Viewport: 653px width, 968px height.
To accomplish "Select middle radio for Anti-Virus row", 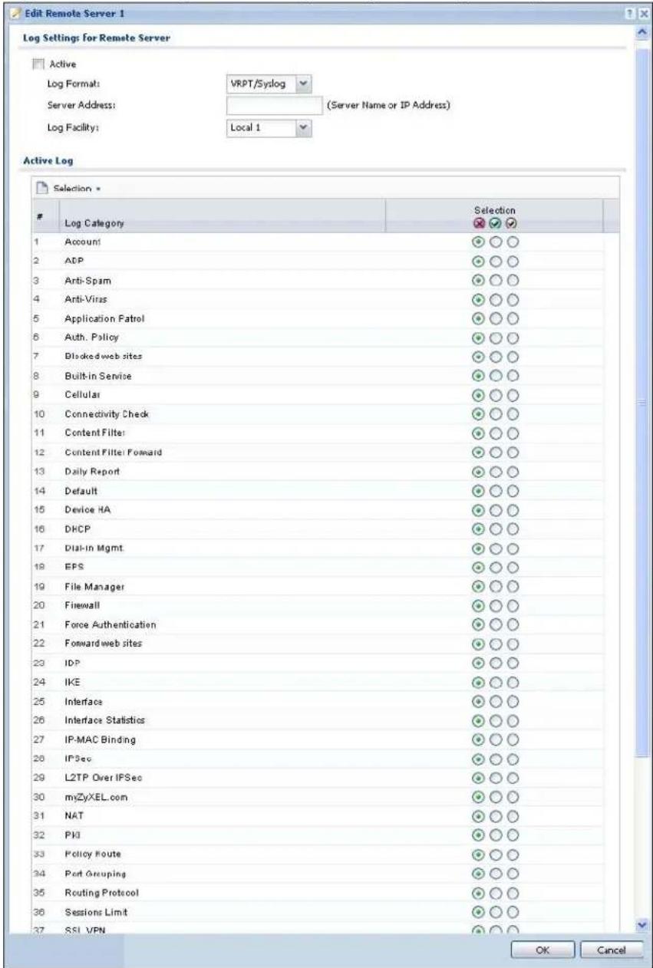I will click(x=496, y=298).
